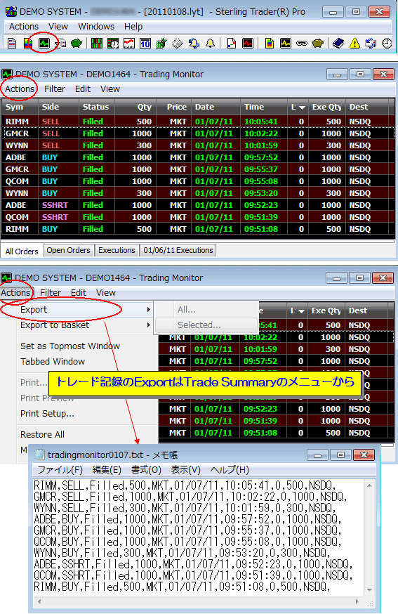Open the Help menu in Sterling Trader Pro
This screenshot has width=398, height=614.
point(133,27)
